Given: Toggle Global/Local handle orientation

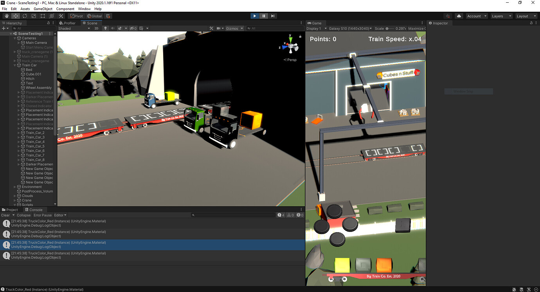Looking at the screenshot, I should 94,16.
